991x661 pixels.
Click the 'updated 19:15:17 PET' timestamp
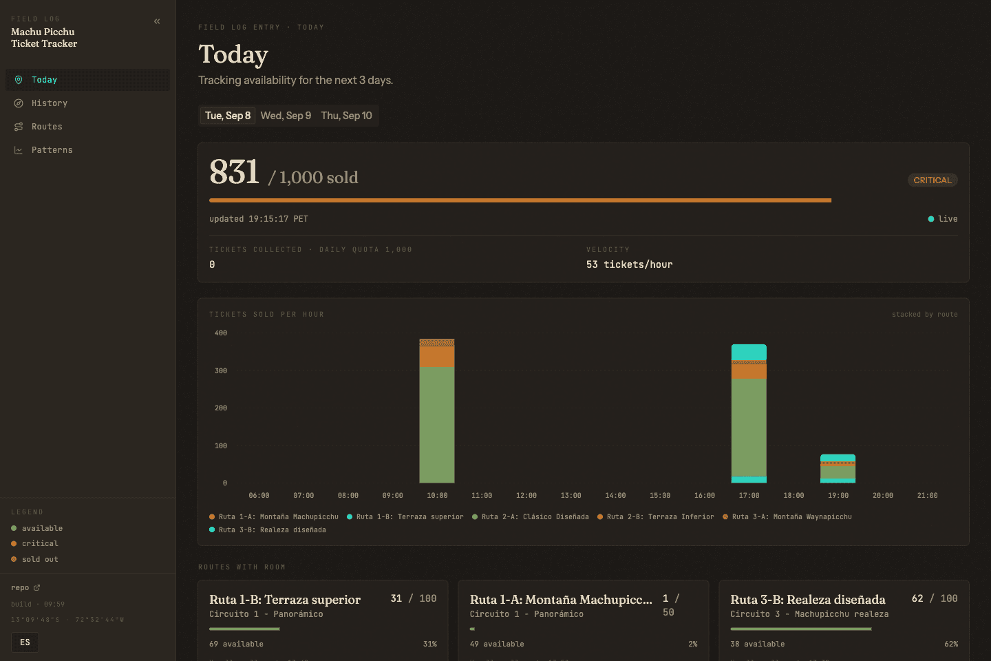[259, 219]
